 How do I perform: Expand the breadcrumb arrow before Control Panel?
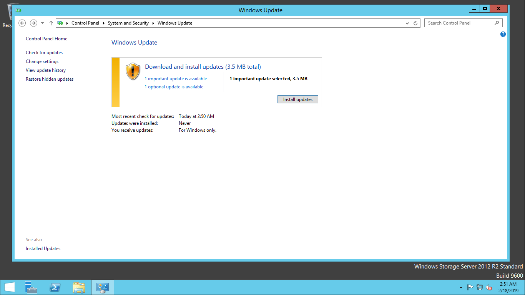(x=67, y=23)
